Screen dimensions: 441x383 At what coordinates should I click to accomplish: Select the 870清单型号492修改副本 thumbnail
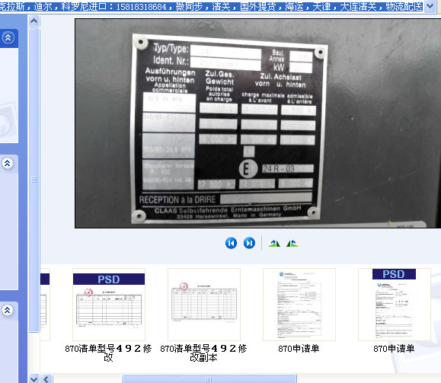pos(204,305)
